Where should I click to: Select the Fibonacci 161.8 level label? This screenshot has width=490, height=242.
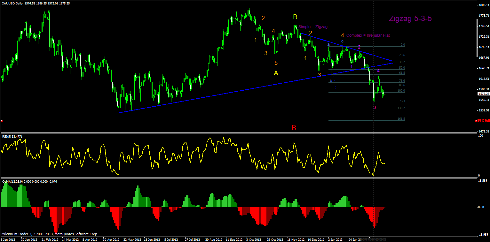pos(401,119)
